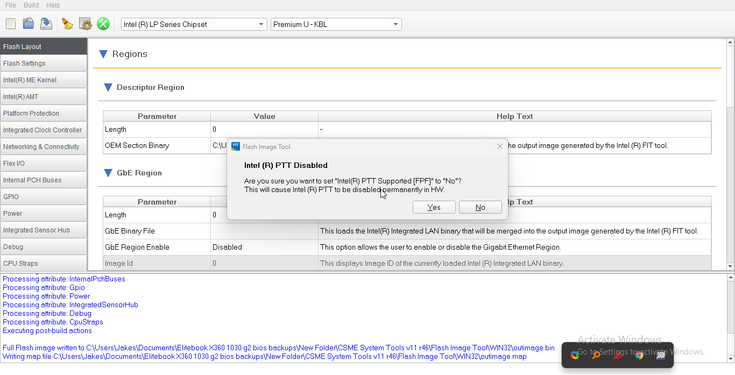Click the colorful swirl icon in dock
Screen dimensions: 735x375
tap(575, 355)
